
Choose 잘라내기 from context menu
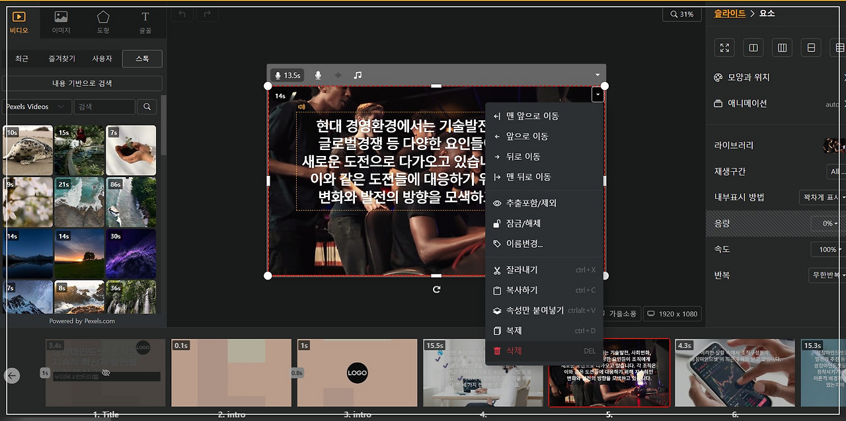(x=545, y=270)
